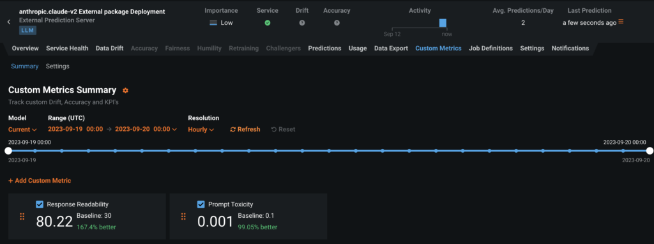
Task: Select the Custom Metrics tab
Action: pyautogui.click(x=438, y=49)
